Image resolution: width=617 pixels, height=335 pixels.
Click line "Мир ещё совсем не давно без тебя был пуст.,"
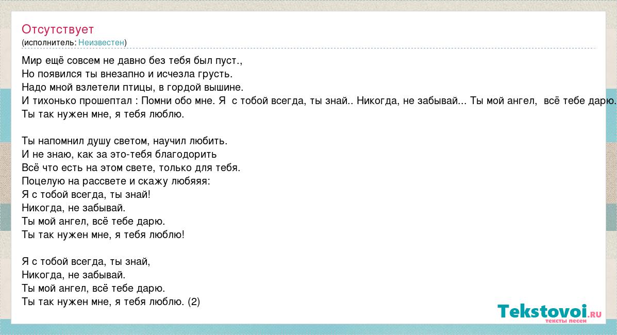(x=132, y=61)
